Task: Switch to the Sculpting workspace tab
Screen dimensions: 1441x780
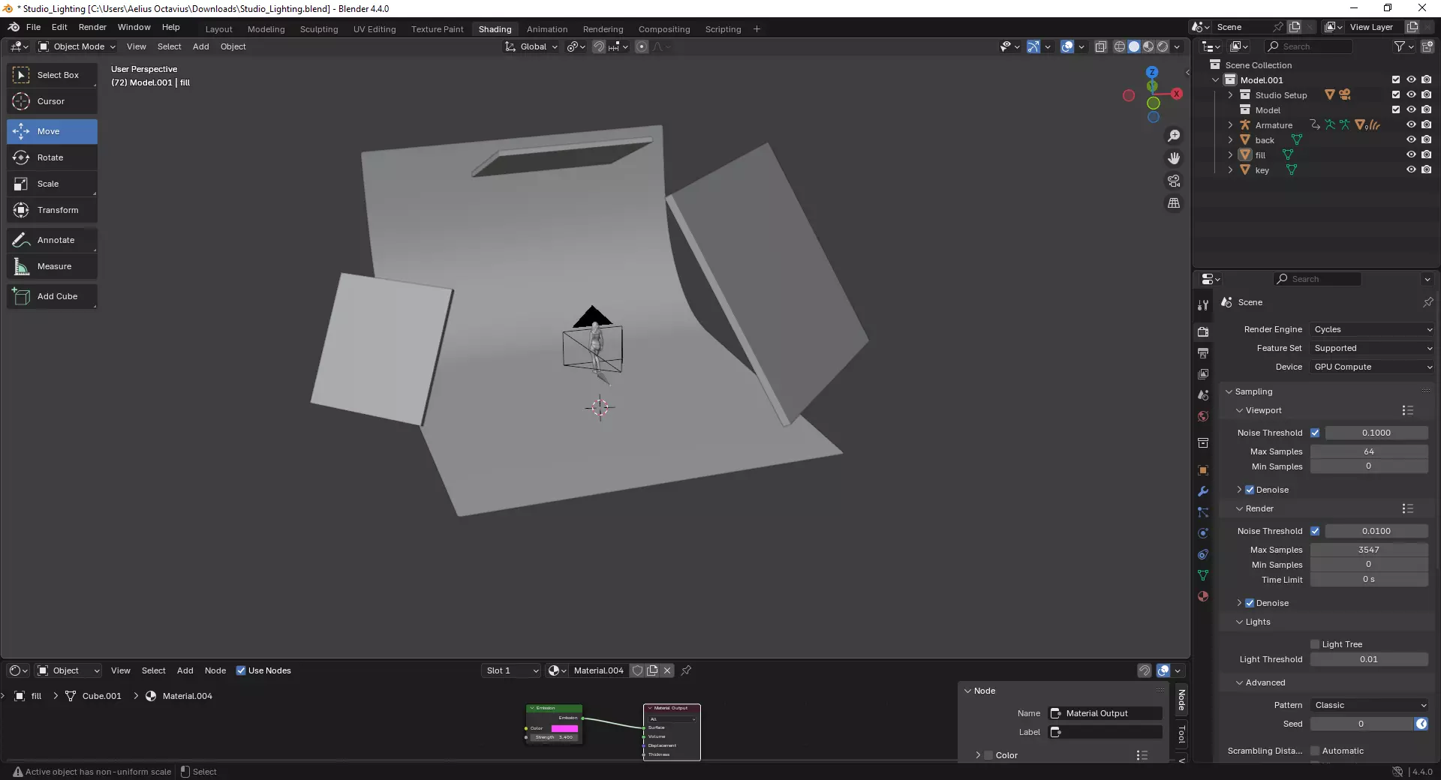Action: click(319, 29)
